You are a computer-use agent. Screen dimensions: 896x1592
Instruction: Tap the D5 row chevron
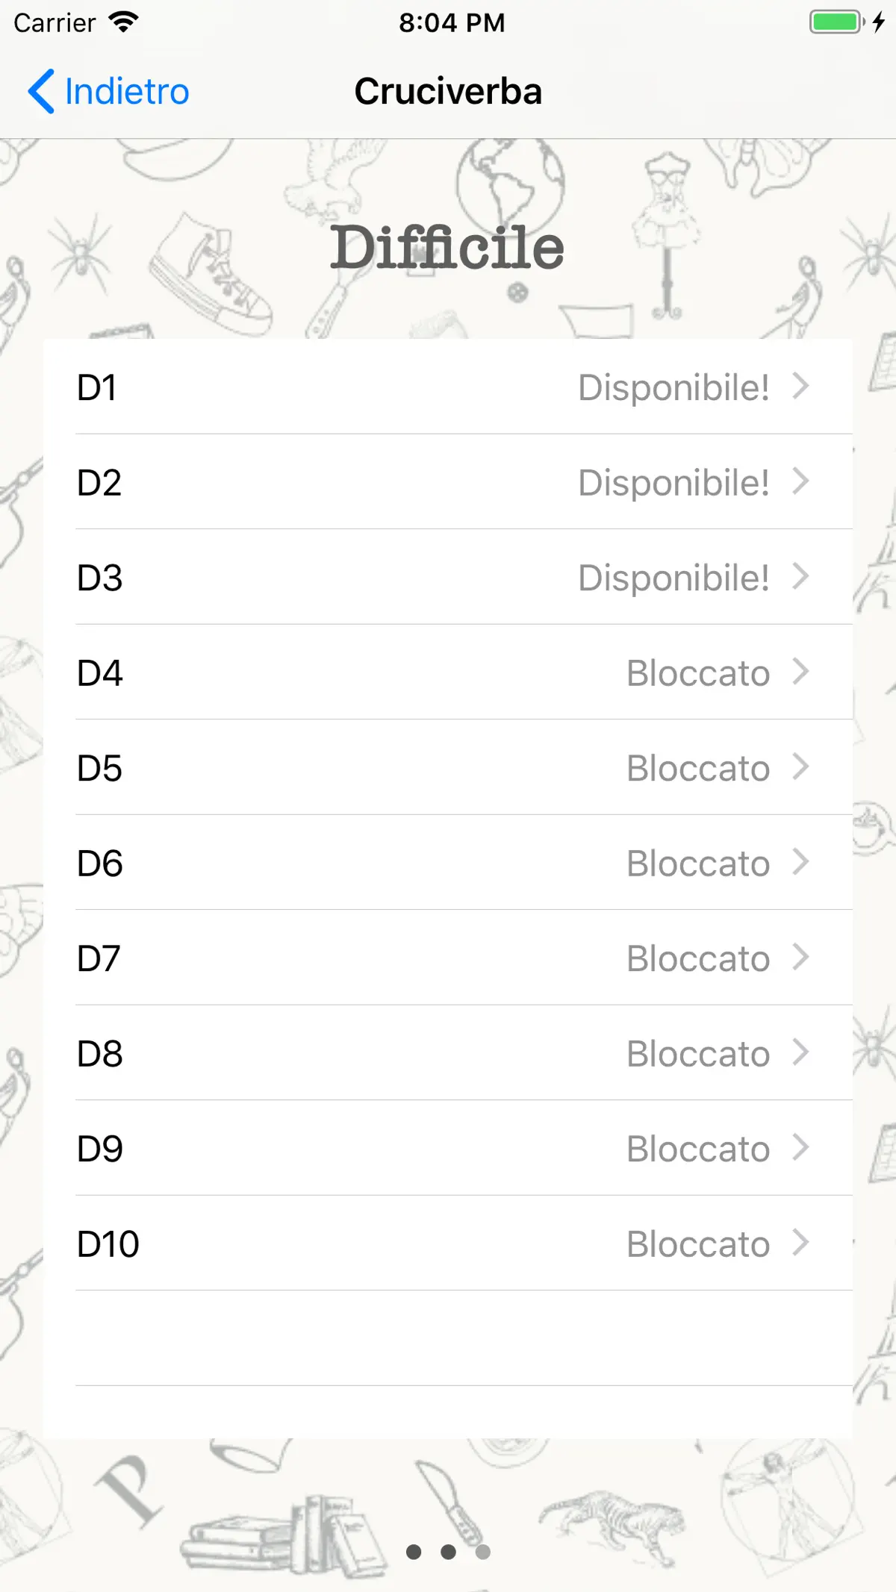(x=800, y=767)
